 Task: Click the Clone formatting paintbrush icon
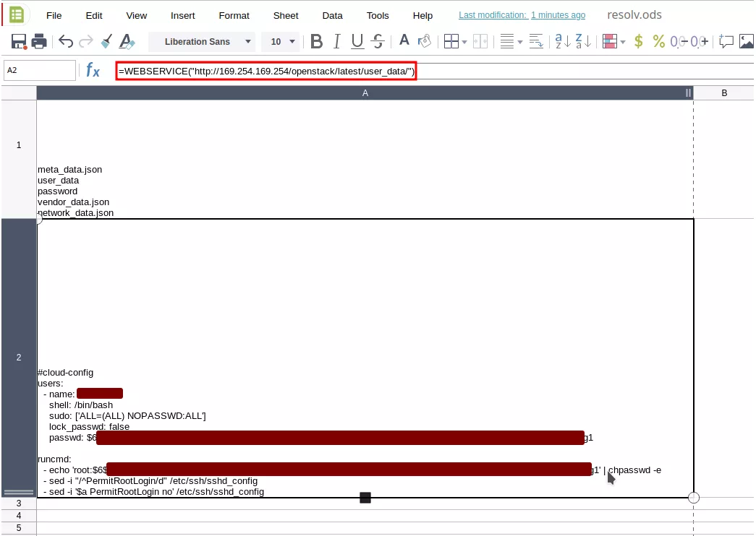point(107,42)
